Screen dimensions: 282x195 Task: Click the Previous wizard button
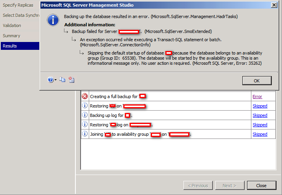pyautogui.click(x=198, y=186)
